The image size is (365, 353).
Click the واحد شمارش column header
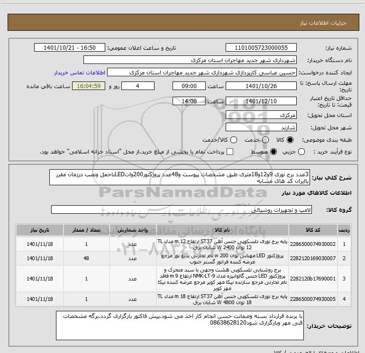click(133, 230)
